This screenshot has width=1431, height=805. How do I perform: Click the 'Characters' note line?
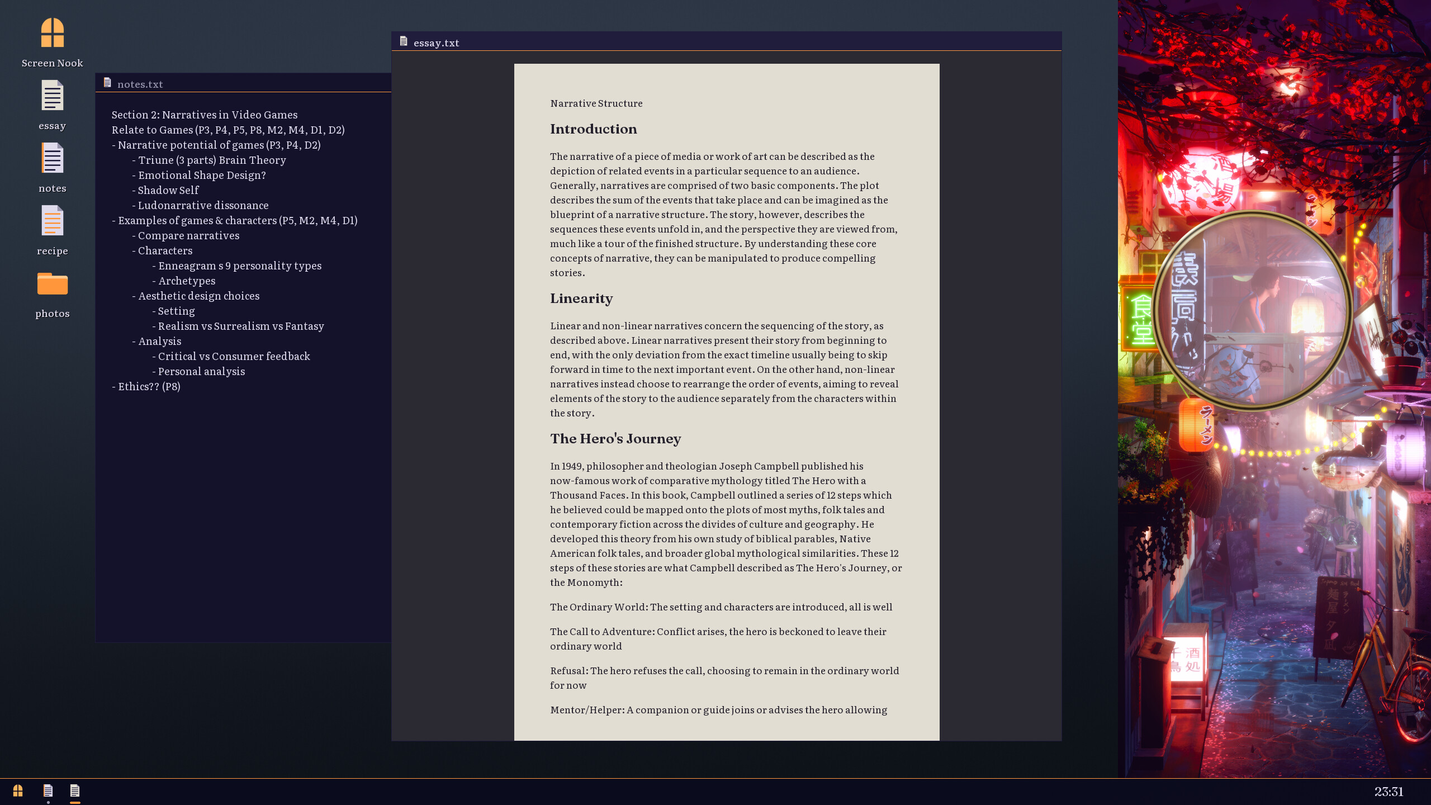(162, 250)
